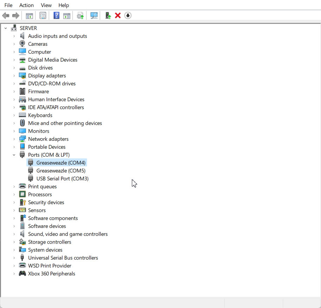321x308 pixels.
Task: Expand the Sound, video and game controllers chevron
Action: (x=14, y=234)
